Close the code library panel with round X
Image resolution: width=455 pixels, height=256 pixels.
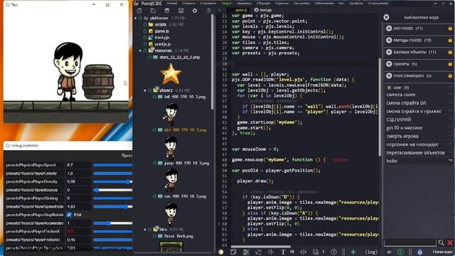386,17
